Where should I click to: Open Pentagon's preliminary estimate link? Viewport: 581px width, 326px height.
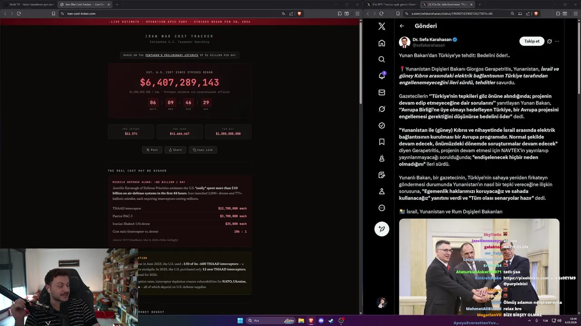(172, 55)
